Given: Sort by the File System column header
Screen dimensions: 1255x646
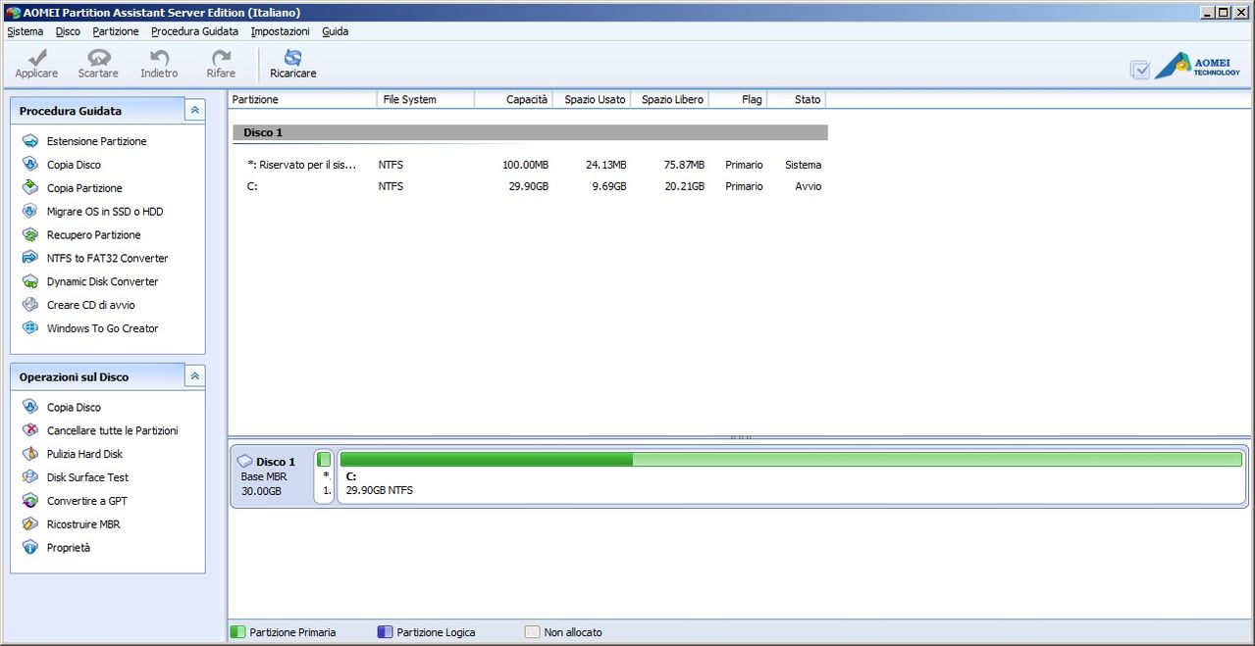Looking at the screenshot, I should click(x=426, y=99).
